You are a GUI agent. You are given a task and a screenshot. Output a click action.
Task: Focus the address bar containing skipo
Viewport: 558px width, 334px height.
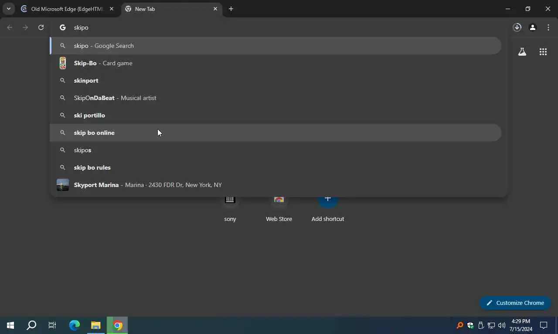coord(279,27)
